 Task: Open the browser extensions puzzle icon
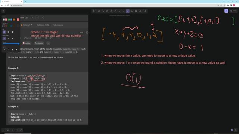(x=228, y=5)
